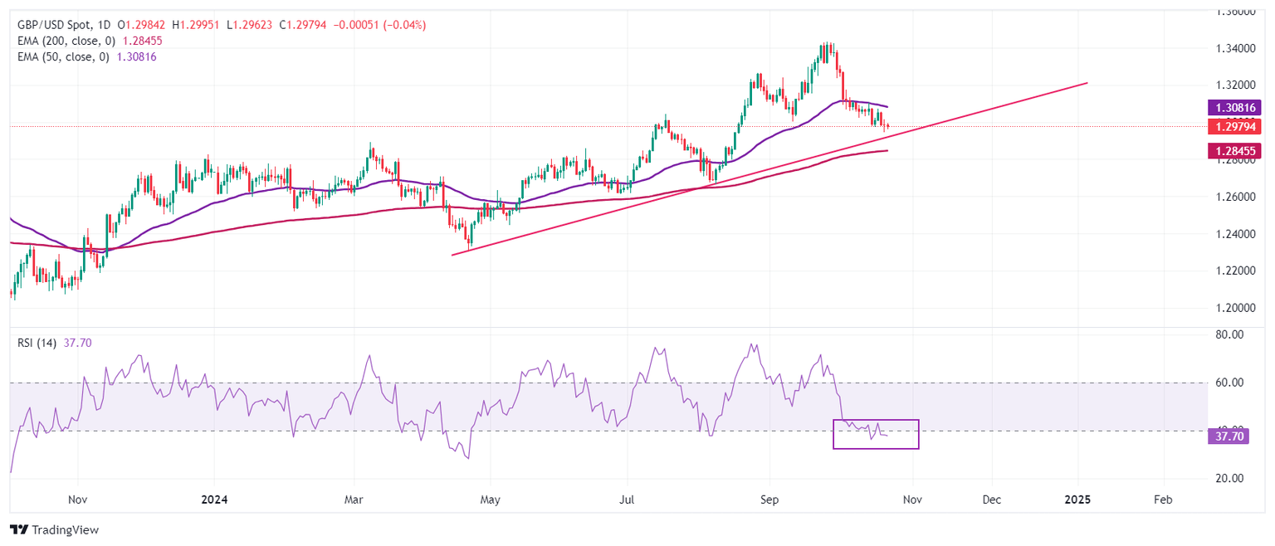The image size is (1275, 546).
Task: Click the 1.28455 EMA 200 price tag
Action: tap(1237, 150)
